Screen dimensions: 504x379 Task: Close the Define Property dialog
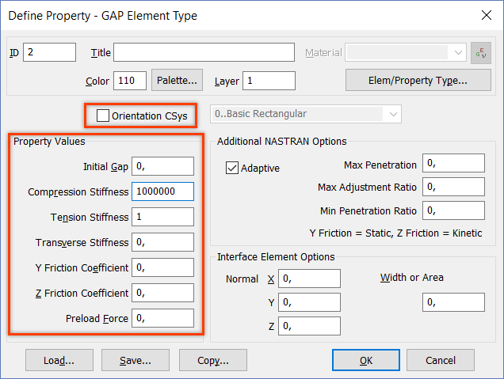coord(487,15)
